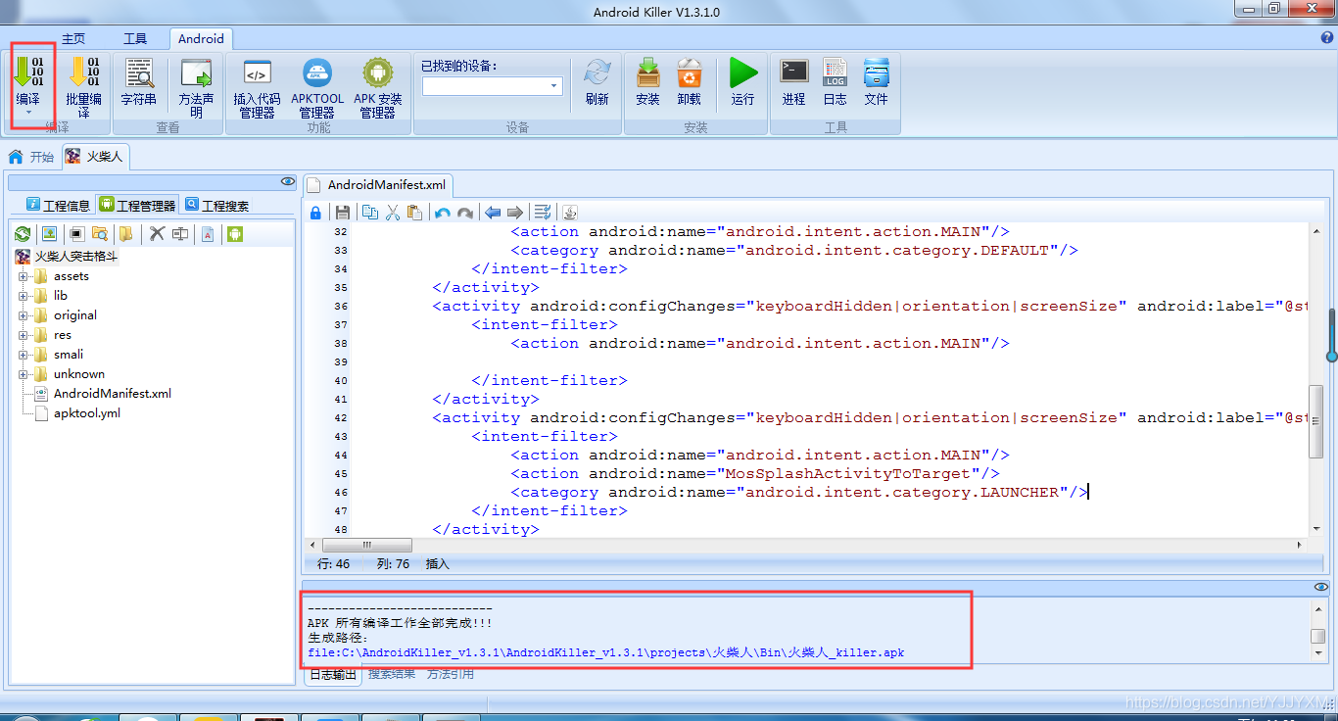This screenshot has width=1338, height=721.
Task: Select apktool.yml in project tree
Action: click(x=86, y=413)
